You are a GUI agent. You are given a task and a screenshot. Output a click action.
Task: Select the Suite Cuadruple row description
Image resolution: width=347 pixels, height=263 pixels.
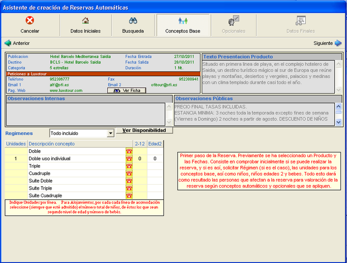tap(45, 196)
